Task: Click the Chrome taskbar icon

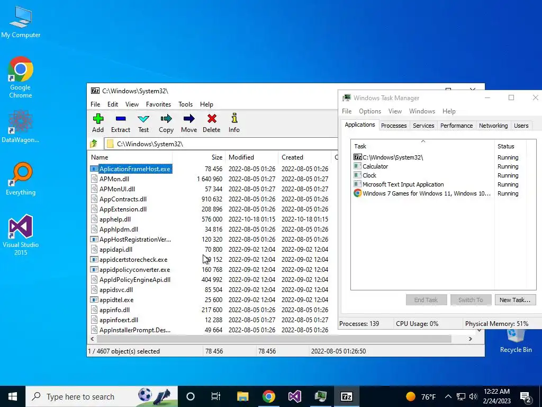Action: (x=268, y=396)
